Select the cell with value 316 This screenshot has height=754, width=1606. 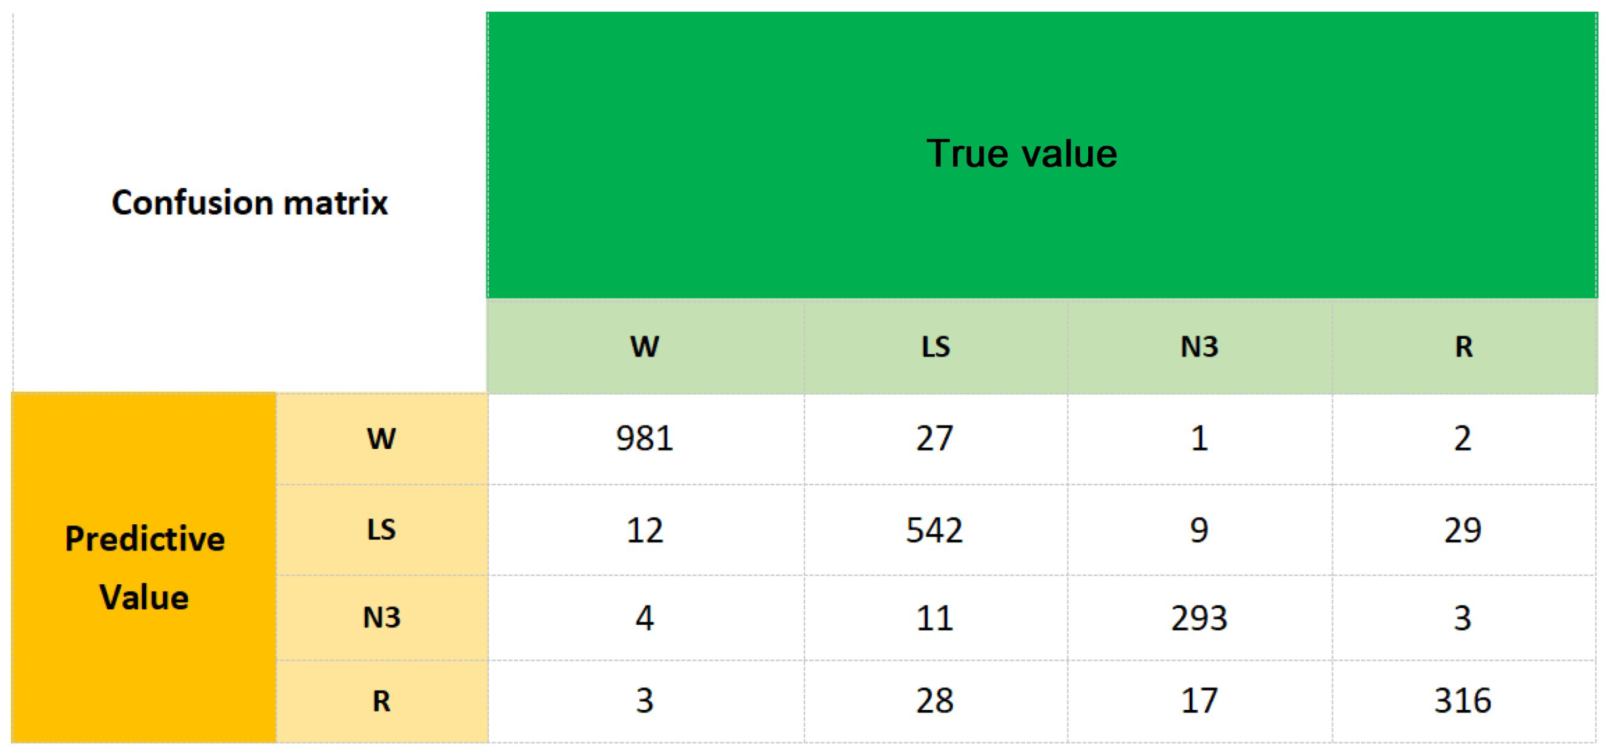click(1463, 701)
